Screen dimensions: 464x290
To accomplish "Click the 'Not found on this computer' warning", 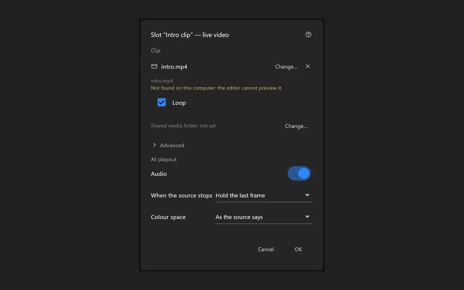I will coord(217,88).
